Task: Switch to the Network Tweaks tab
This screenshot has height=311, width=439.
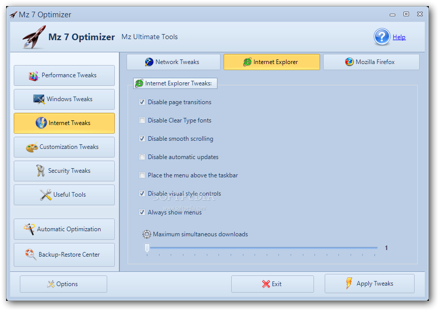Action: pyautogui.click(x=173, y=62)
